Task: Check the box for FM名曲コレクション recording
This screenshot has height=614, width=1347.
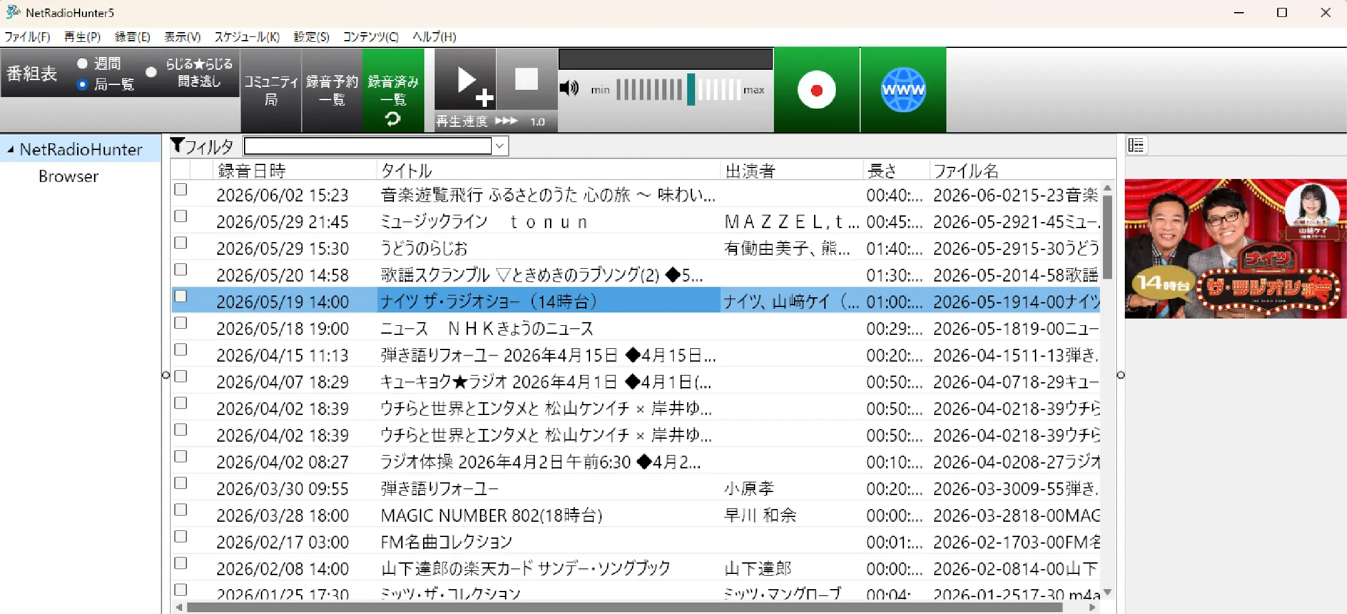Action: click(180, 536)
